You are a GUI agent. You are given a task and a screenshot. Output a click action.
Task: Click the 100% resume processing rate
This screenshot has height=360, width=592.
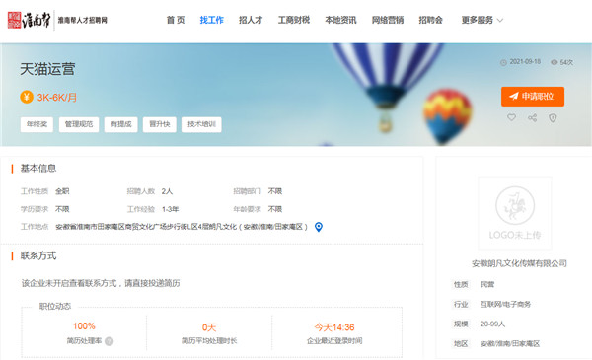click(84, 326)
